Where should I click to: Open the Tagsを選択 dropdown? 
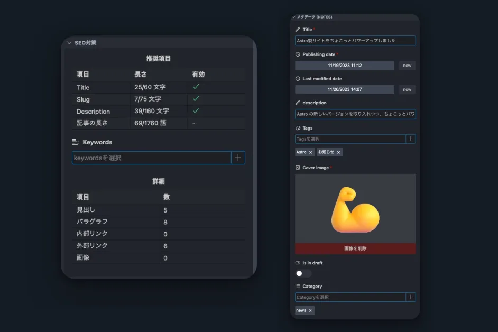pos(349,139)
